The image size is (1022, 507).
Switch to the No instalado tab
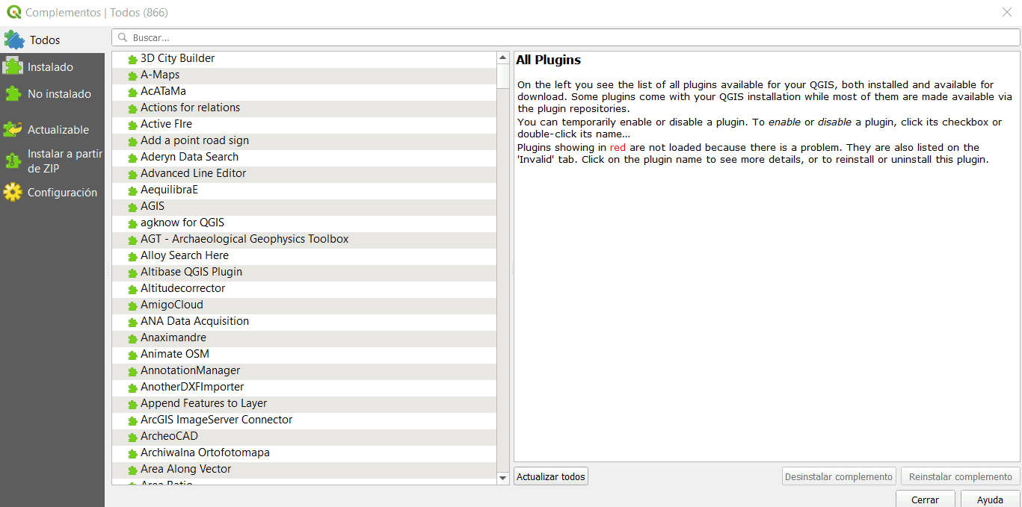(52, 94)
